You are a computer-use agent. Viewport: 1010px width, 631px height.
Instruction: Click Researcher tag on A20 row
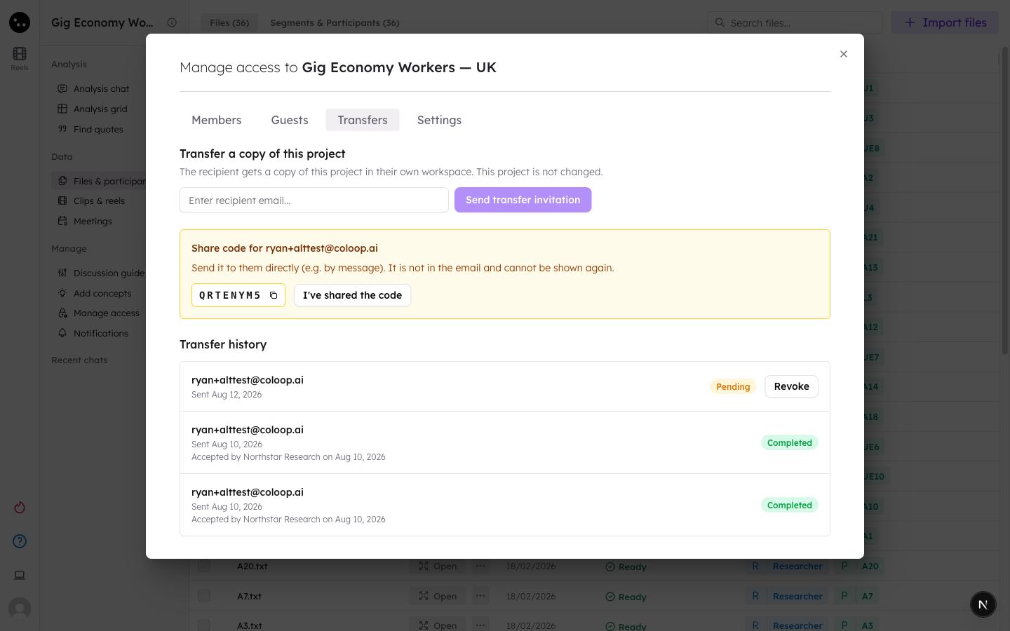tap(787, 566)
